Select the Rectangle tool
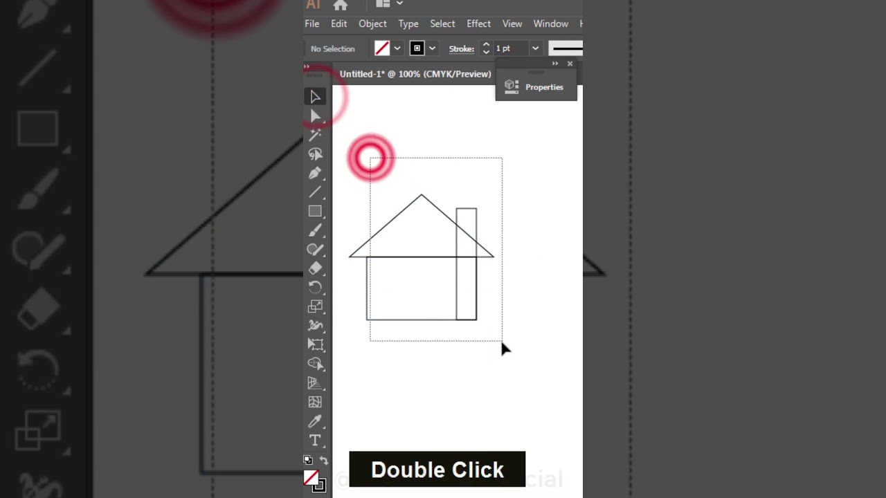886x498 pixels. 315,211
